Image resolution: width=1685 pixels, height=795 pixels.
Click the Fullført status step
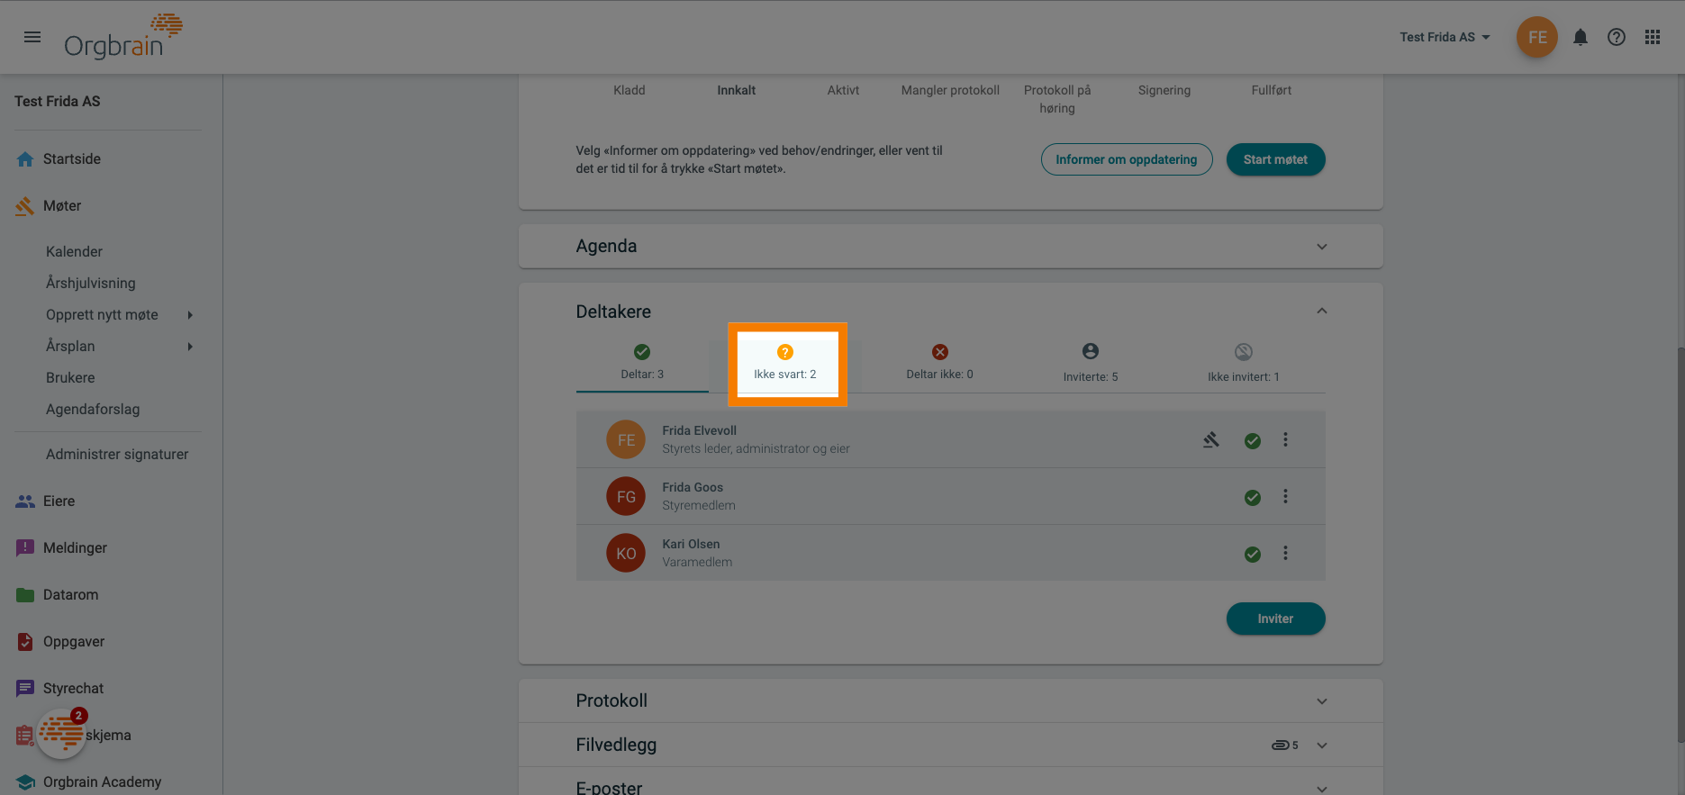[1271, 90]
